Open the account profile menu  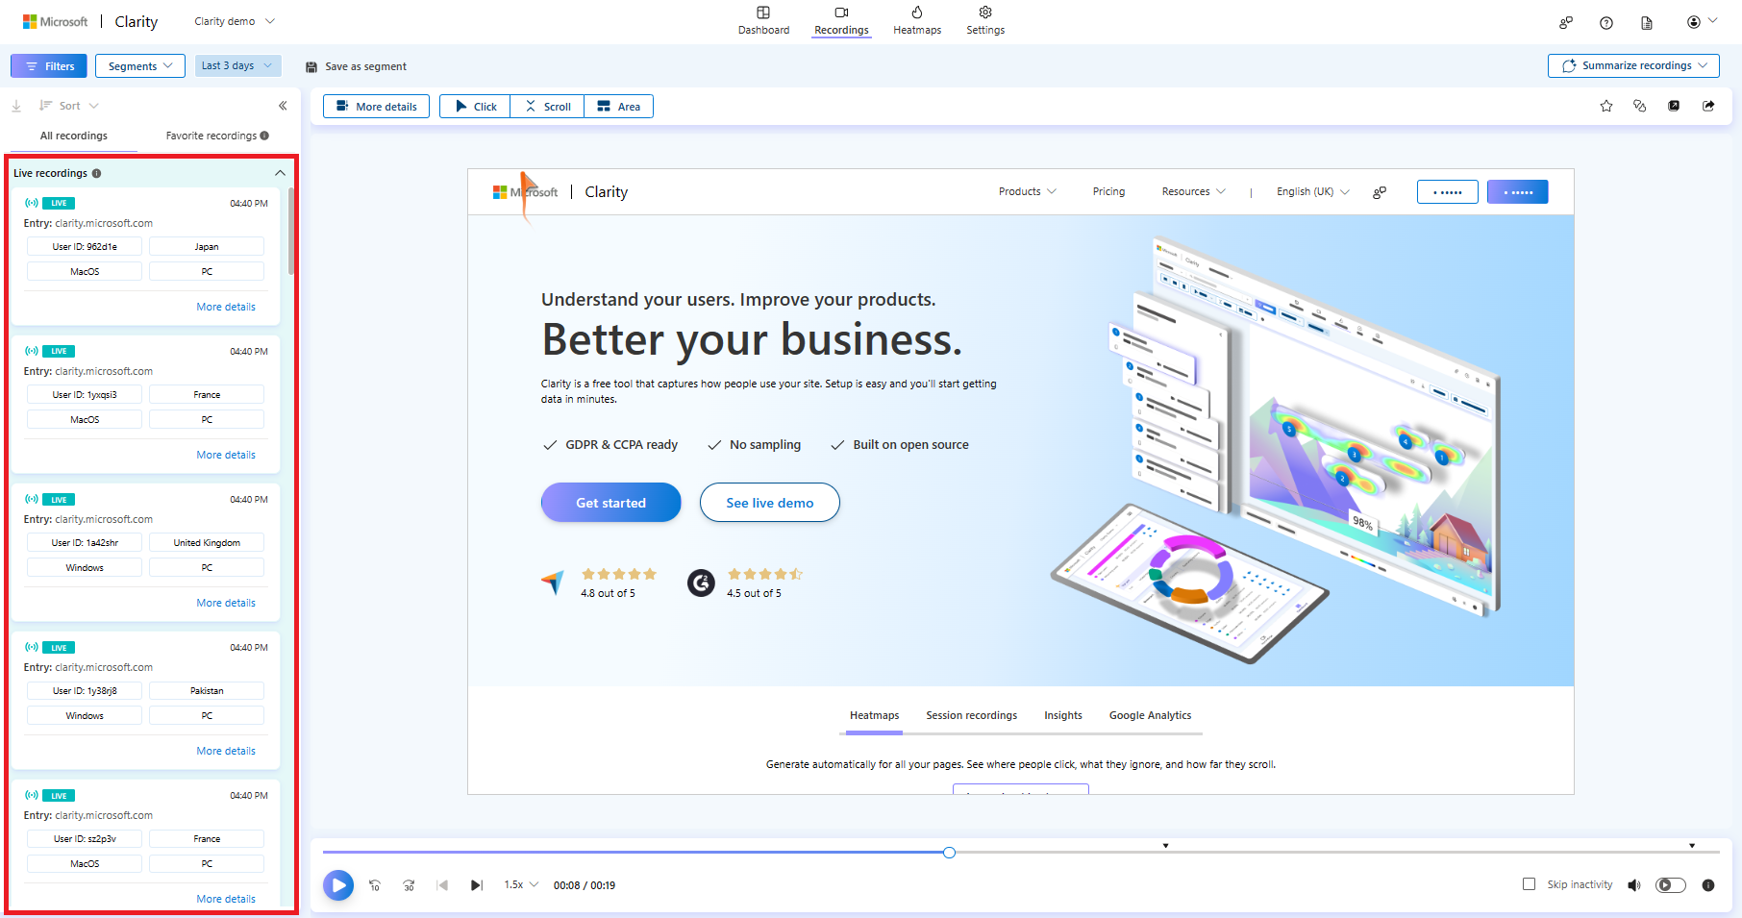click(x=1701, y=22)
